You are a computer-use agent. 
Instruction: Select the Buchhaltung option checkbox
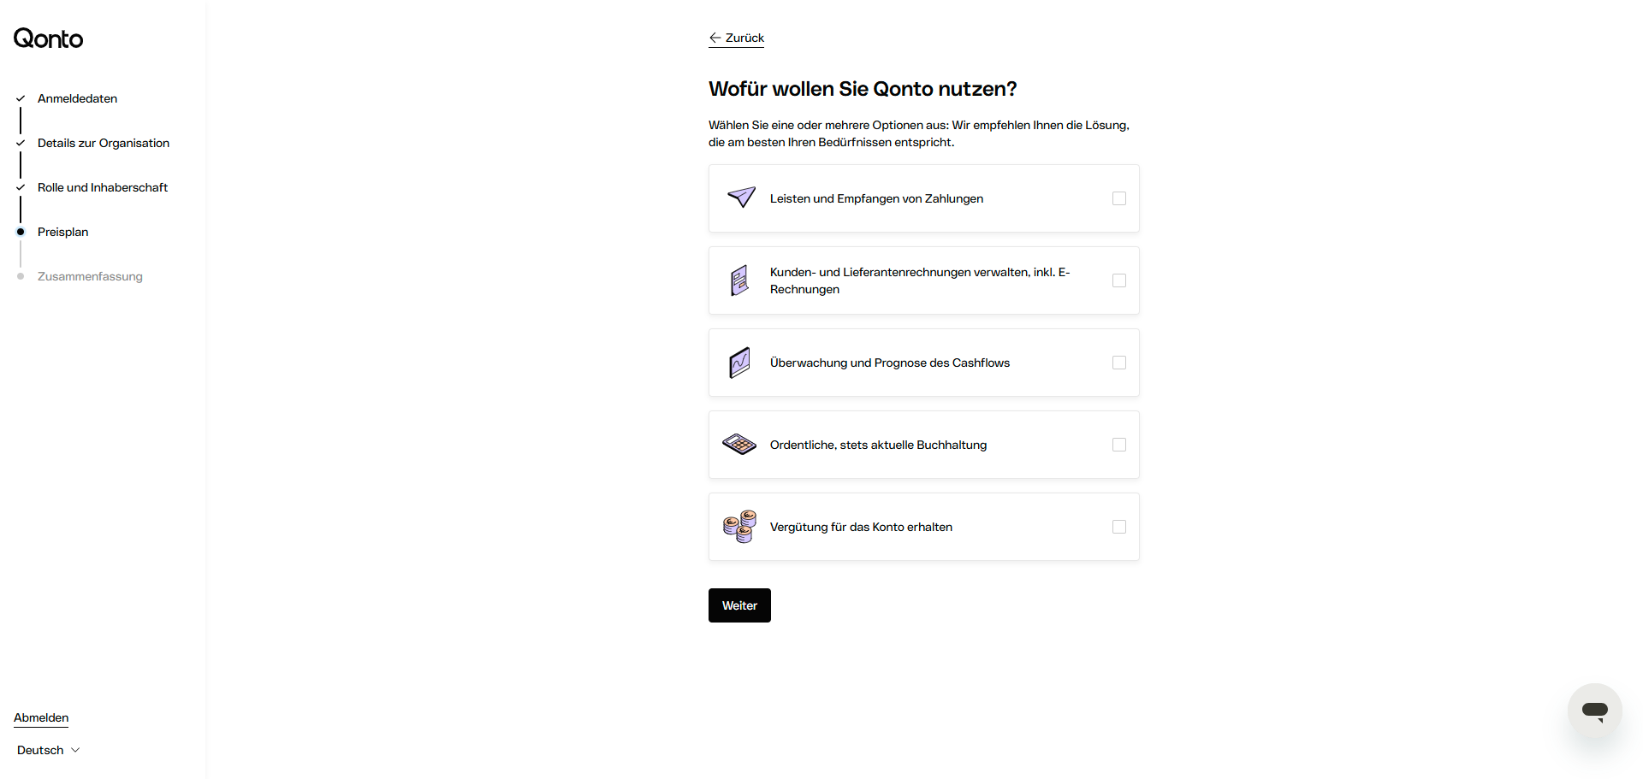(x=1118, y=445)
